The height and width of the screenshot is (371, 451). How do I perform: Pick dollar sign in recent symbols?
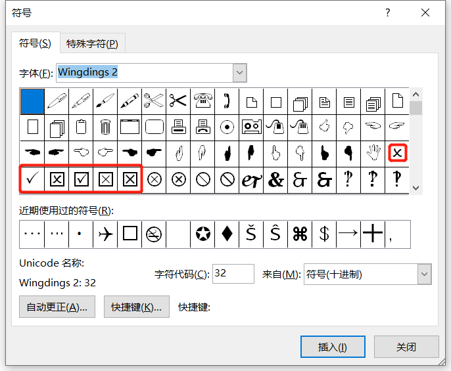tap(324, 234)
